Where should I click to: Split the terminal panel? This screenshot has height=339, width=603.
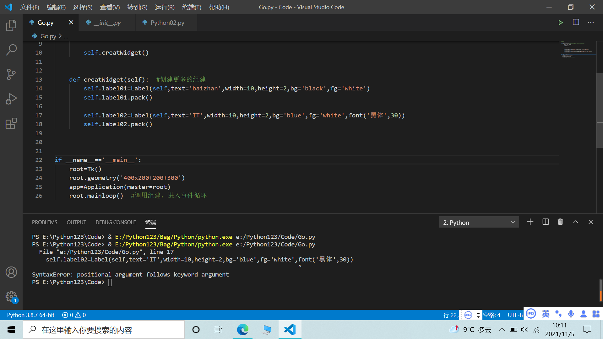click(x=546, y=222)
